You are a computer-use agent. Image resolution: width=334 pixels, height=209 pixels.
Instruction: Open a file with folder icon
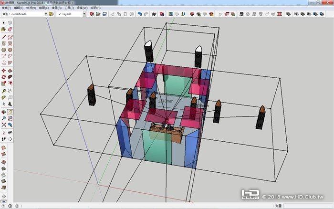pos(98,14)
